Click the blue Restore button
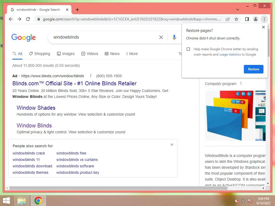 point(254,69)
